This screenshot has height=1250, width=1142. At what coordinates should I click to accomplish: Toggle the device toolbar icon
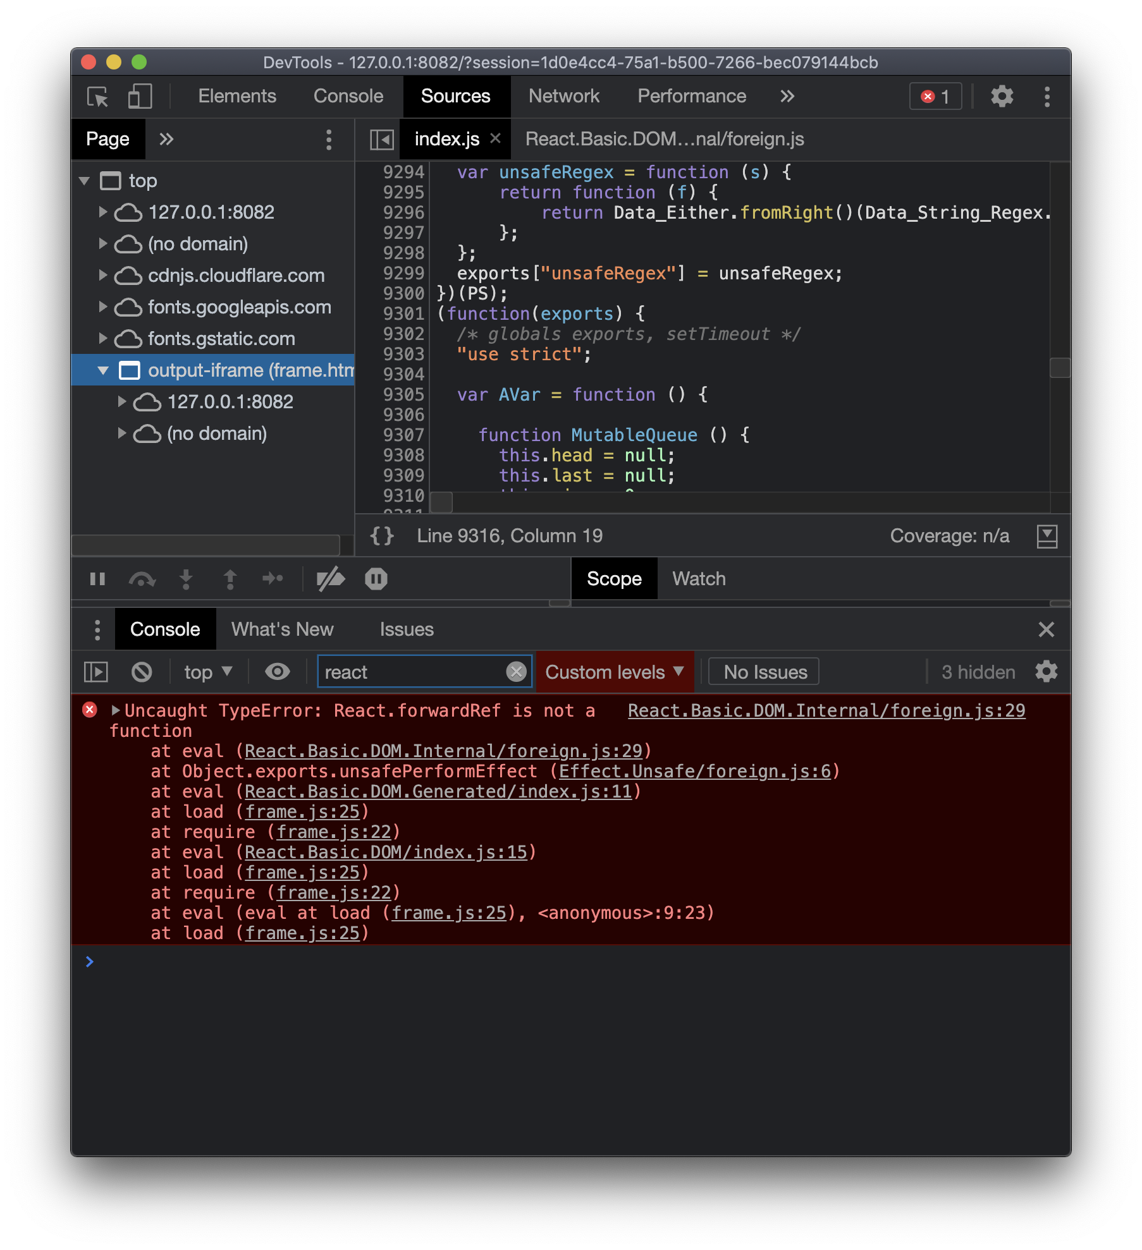[x=140, y=97]
